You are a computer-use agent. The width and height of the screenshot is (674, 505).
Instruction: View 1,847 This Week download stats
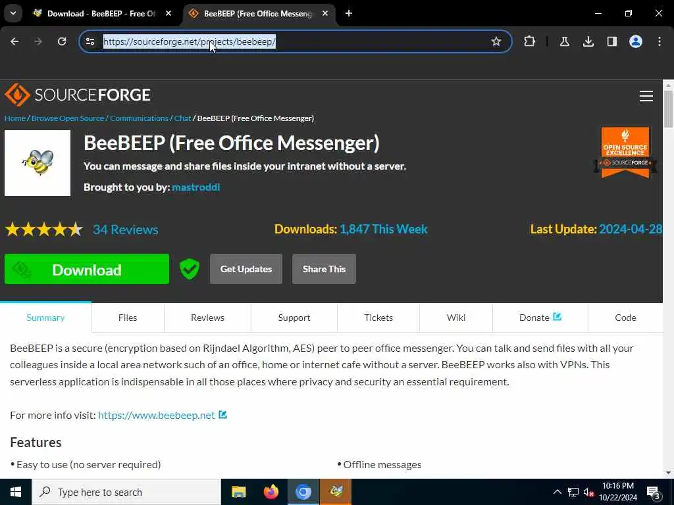pos(384,229)
